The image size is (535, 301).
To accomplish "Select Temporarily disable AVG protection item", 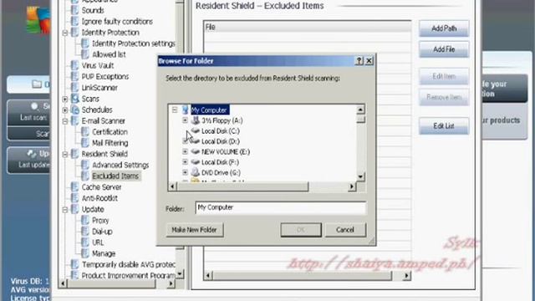I will [128, 264].
